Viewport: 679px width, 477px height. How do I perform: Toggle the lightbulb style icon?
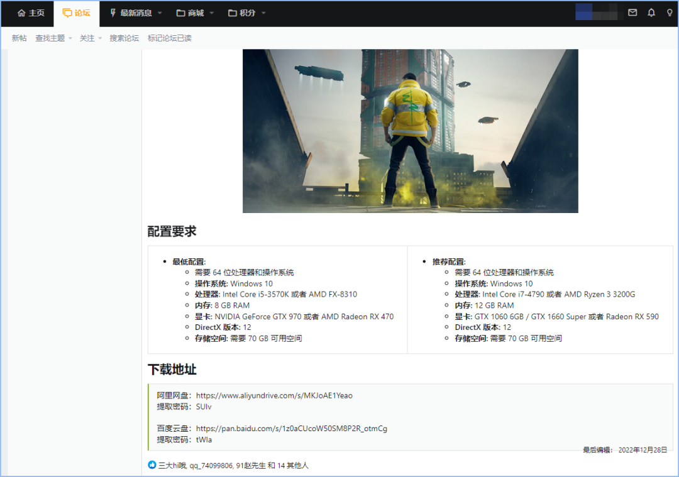tap(670, 13)
